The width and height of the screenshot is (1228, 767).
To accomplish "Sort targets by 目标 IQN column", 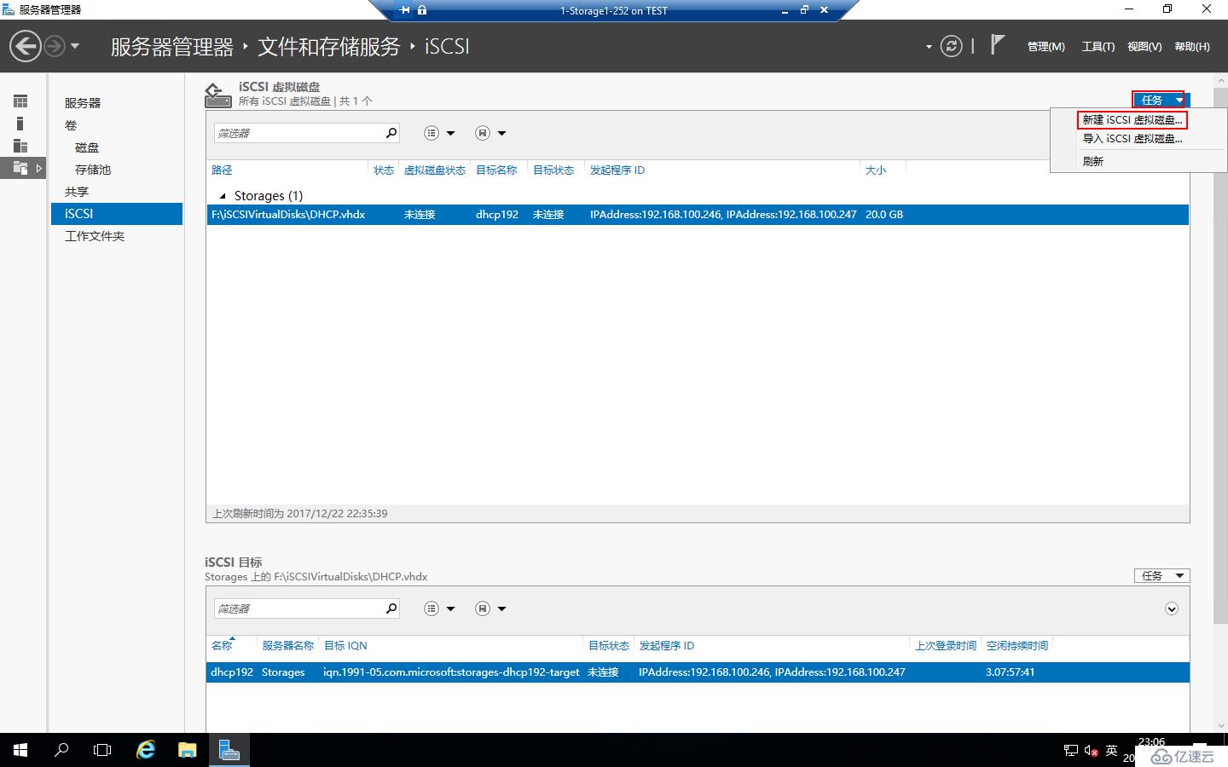I will click(x=345, y=646).
